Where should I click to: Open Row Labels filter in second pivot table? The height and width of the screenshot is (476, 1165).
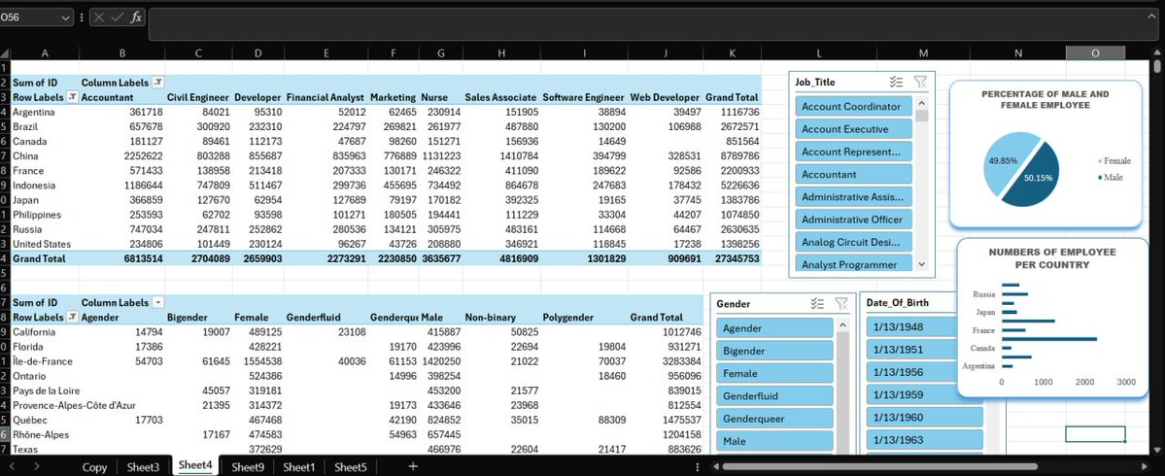[x=72, y=317]
